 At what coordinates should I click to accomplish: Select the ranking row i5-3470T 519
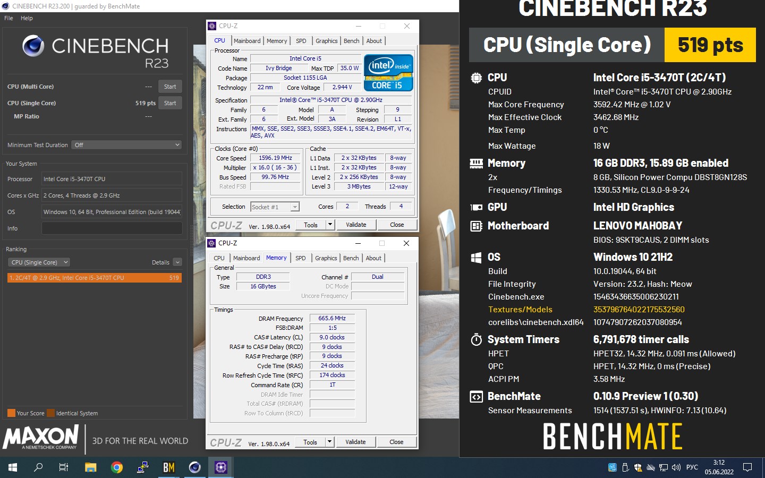tap(95, 278)
